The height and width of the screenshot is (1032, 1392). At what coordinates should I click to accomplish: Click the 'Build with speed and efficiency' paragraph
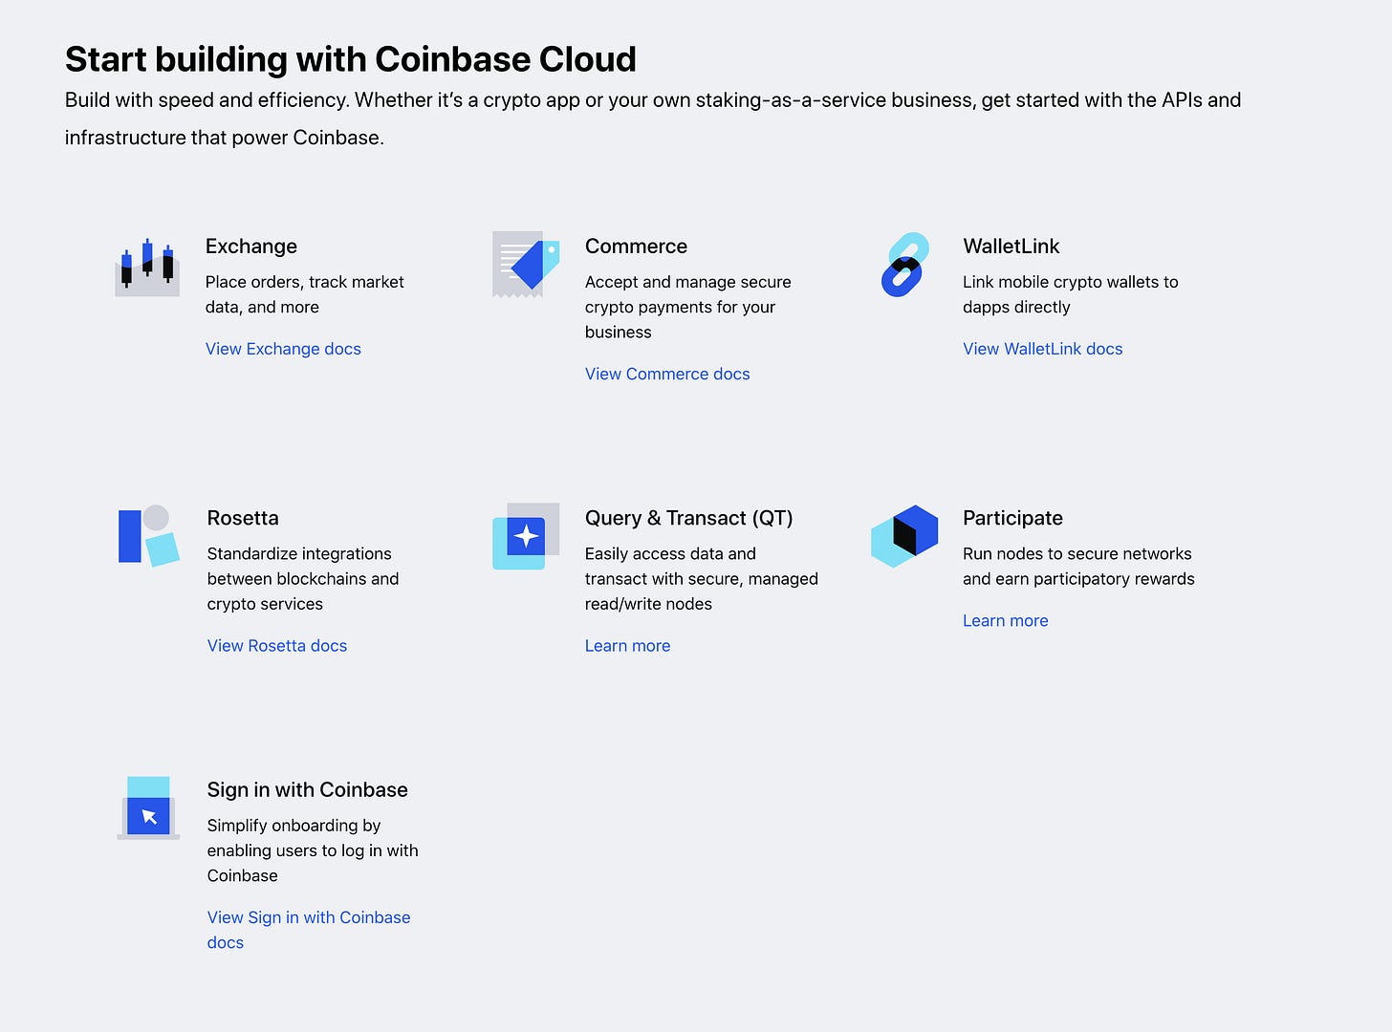tap(653, 118)
